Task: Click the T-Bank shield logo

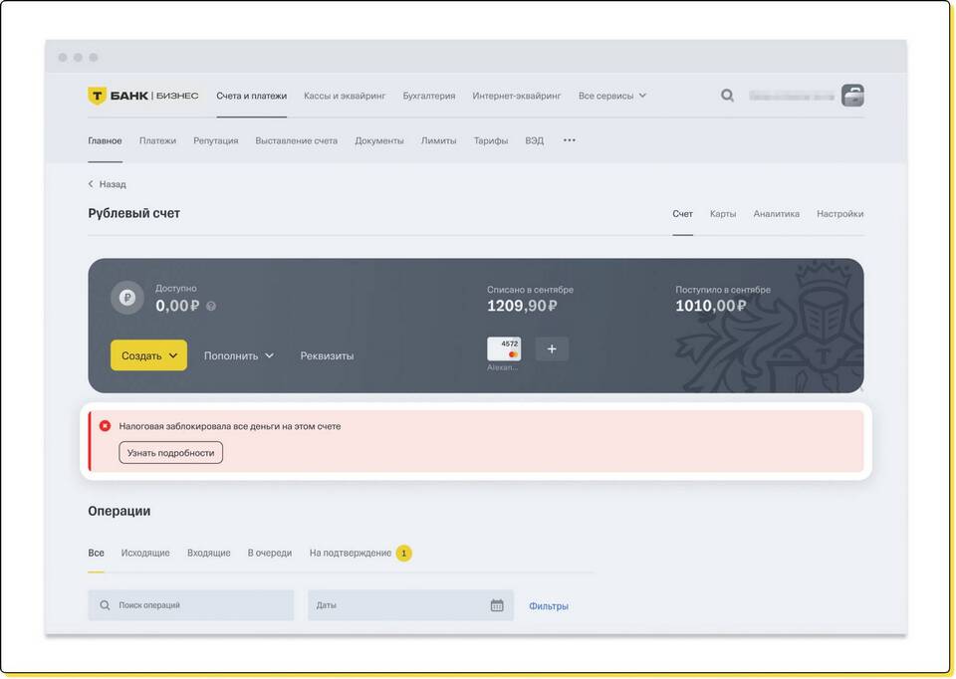Action: [x=97, y=96]
